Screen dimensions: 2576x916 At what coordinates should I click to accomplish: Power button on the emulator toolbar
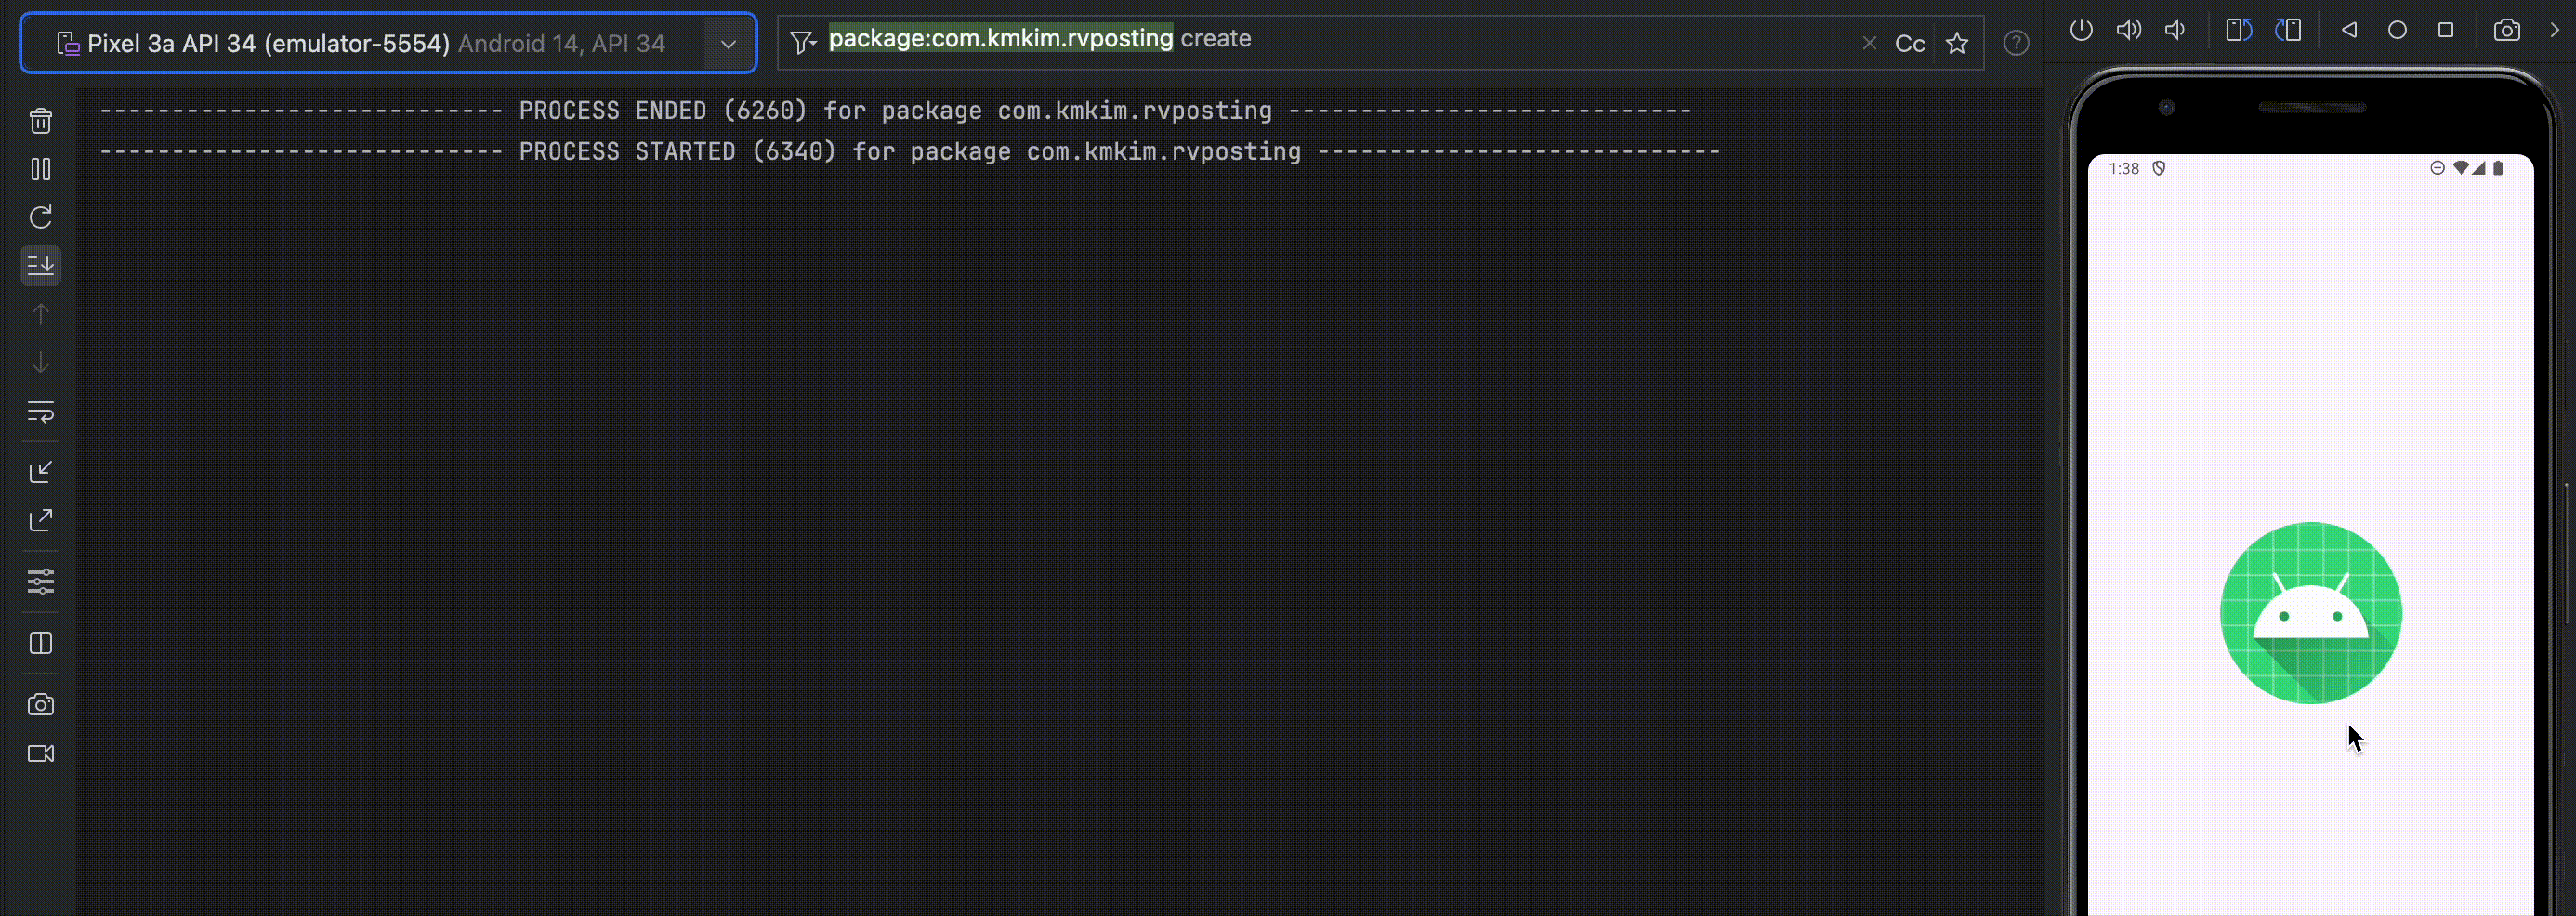[x=2081, y=30]
